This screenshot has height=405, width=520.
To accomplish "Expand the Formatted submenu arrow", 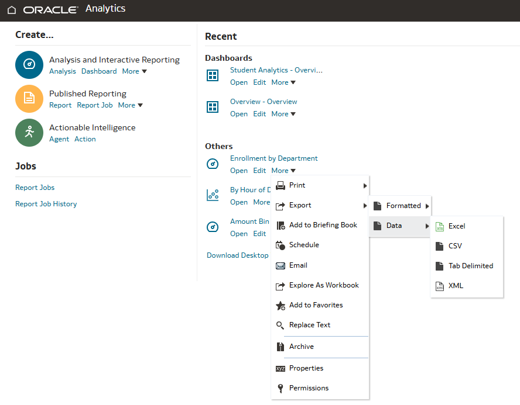I will click(427, 206).
